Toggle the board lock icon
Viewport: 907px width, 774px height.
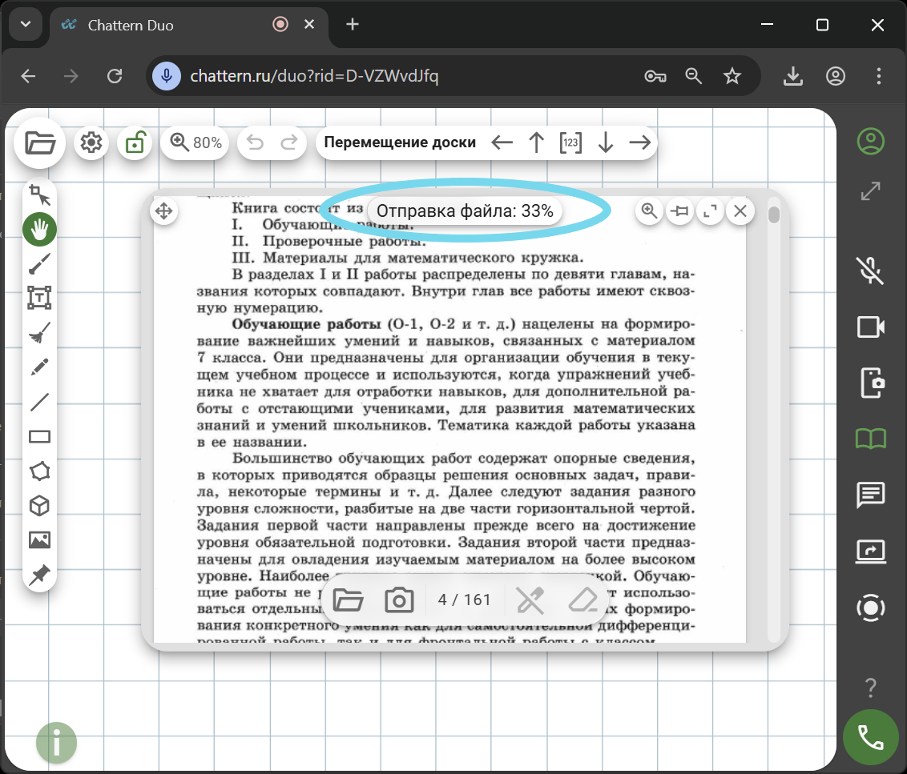(x=135, y=143)
